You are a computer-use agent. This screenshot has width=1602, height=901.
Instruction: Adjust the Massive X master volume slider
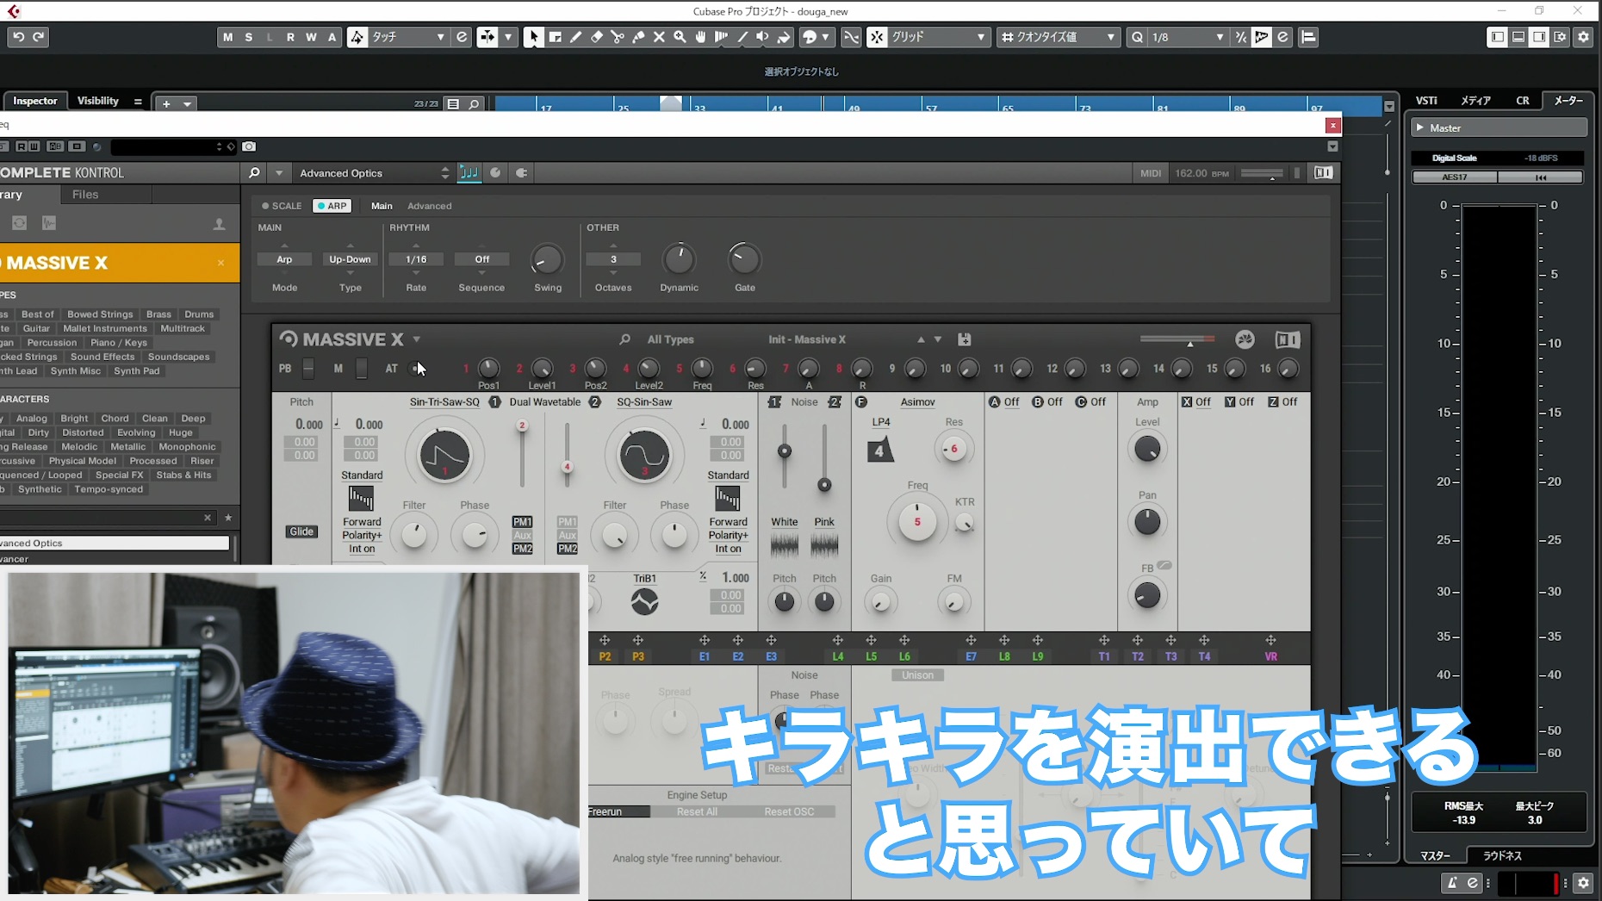point(1177,339)
